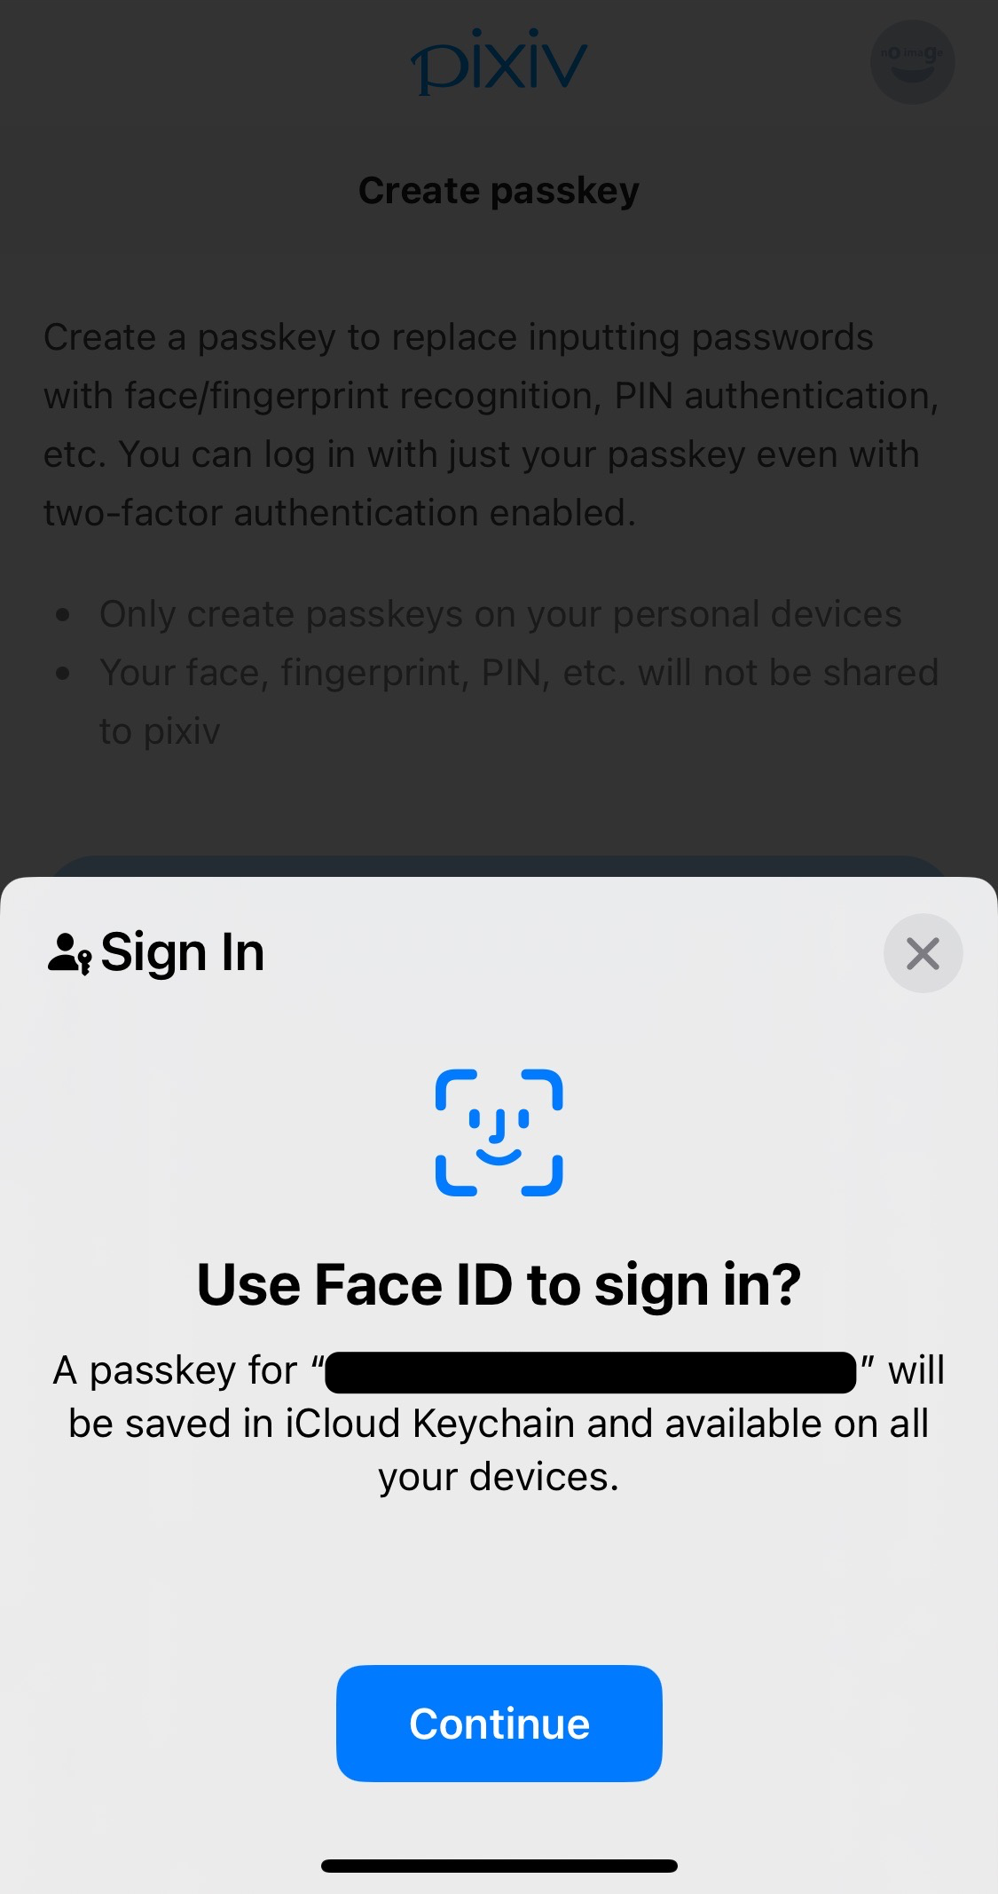This screenshot has height=1894, width=998.
Task: Select 'Only create passkeys on your personal devices' bullet
Action: point(500,614)
